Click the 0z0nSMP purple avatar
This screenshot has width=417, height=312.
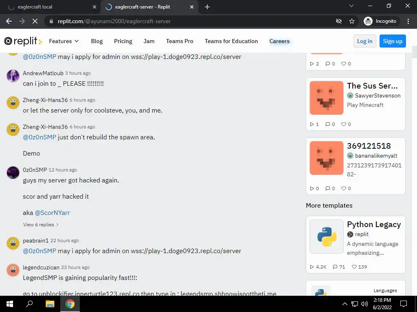point(13,172)
